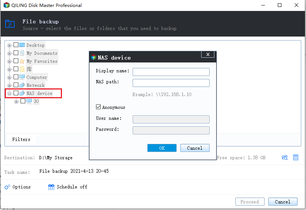Click the Options gear icon
The image size is (306, 210).
click(x=7, y=187)
